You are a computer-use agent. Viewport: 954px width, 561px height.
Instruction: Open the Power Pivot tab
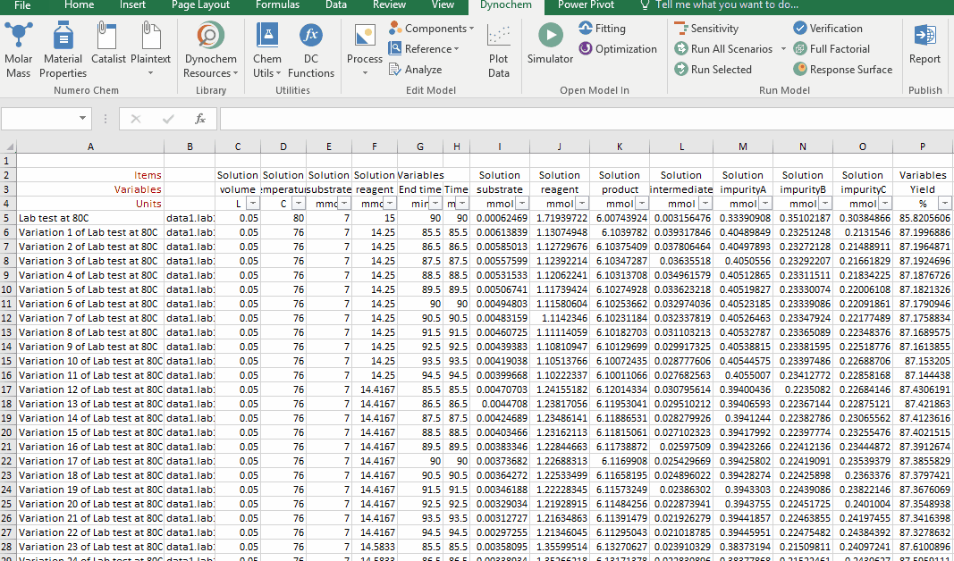tap(586, 5)
